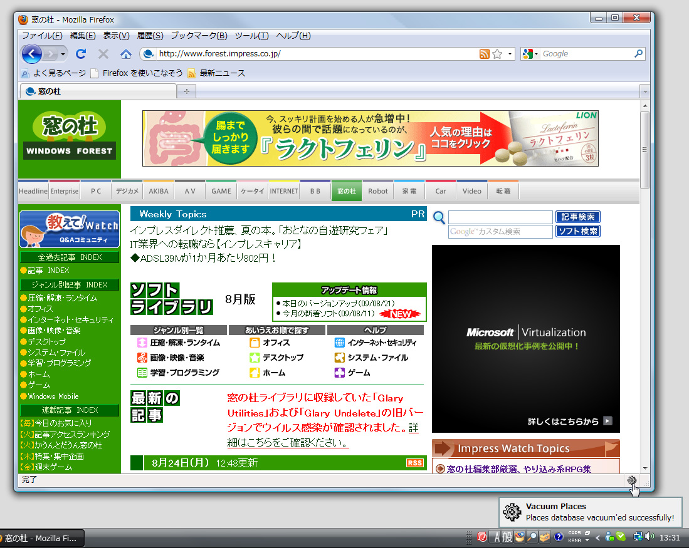Subscribe via the orange RSS icon in address bar
The width and height of the screenshot is (689, 548).
coord(484,54)
